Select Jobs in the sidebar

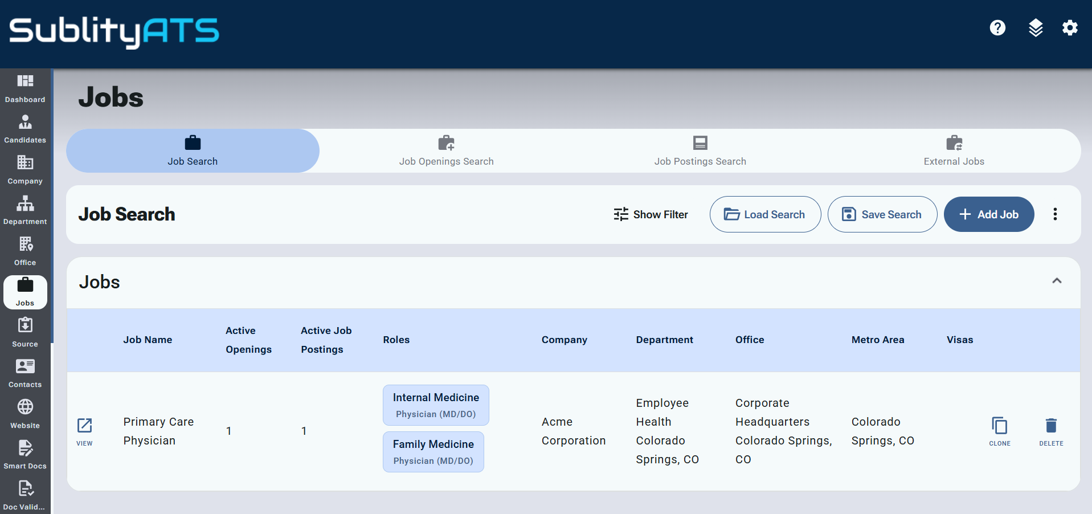tap(25, 292)
